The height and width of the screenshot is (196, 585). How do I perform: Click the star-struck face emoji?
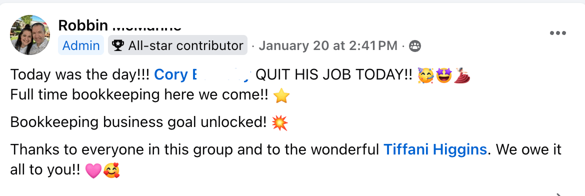[443, 75]
